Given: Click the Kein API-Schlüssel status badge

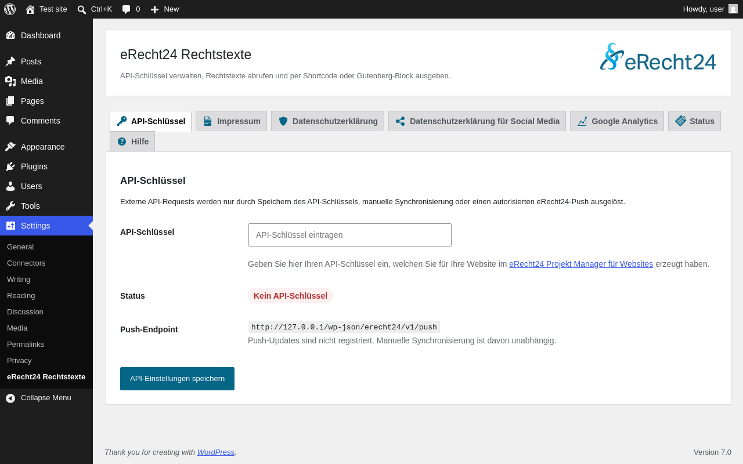Looking at the screenshot, I should (290, 296).
